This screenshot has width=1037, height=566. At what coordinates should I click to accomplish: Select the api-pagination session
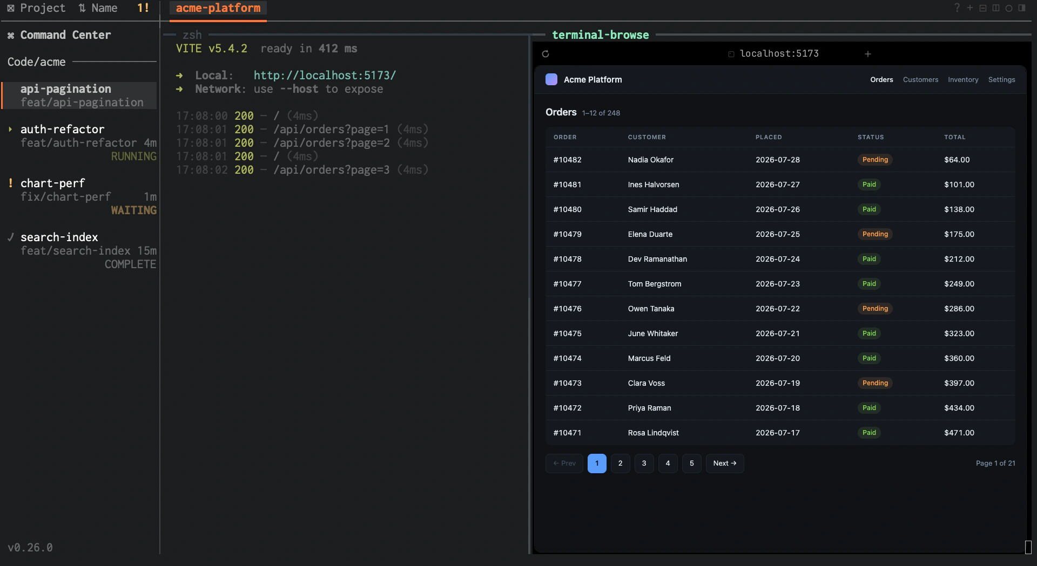click(x=79, y=96)
